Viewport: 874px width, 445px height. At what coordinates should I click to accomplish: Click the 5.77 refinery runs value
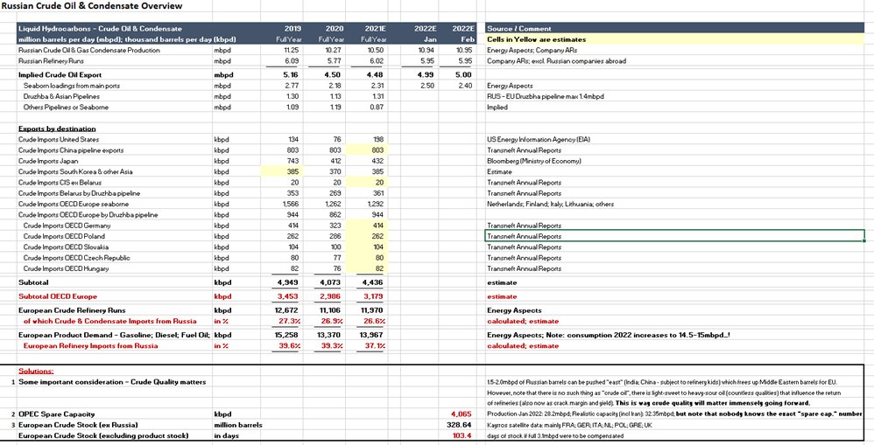point(335,60)
